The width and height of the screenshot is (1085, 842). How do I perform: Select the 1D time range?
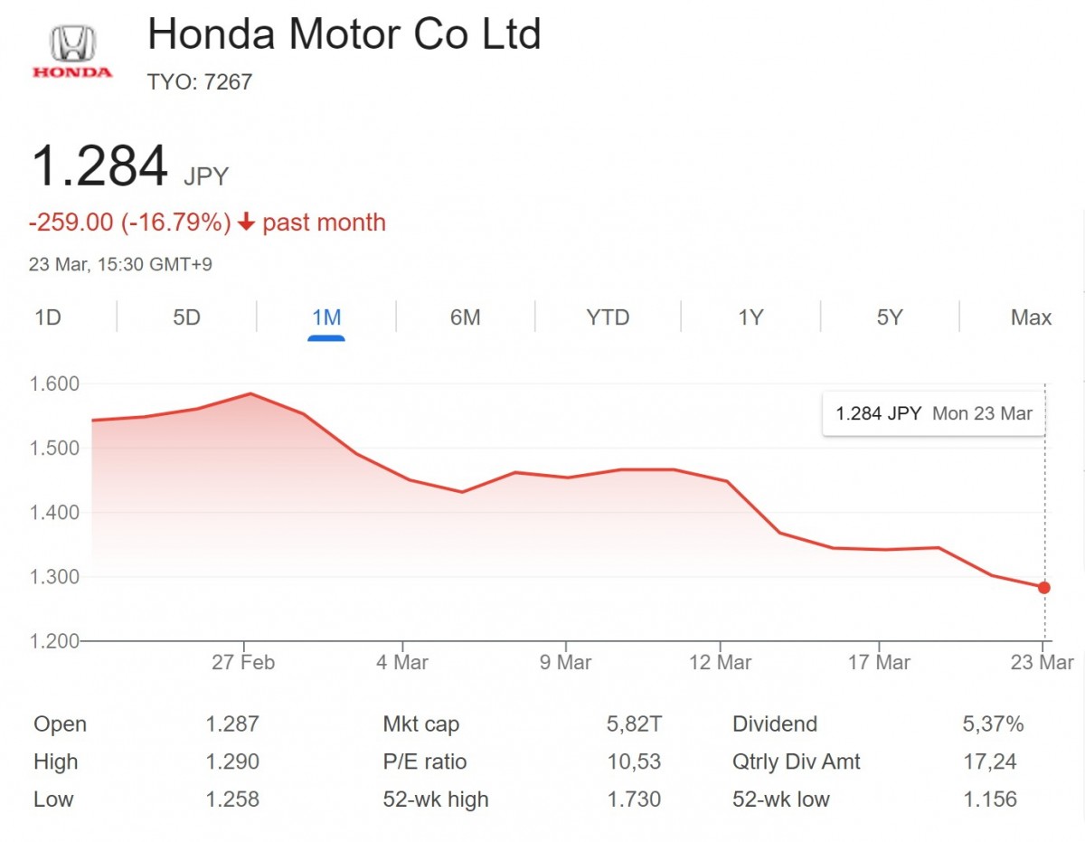[47, 317]
